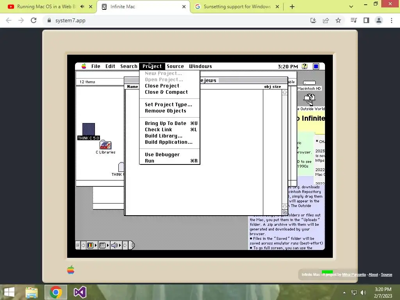Switch to the Sunsetting support browser tab

point(237,7)
